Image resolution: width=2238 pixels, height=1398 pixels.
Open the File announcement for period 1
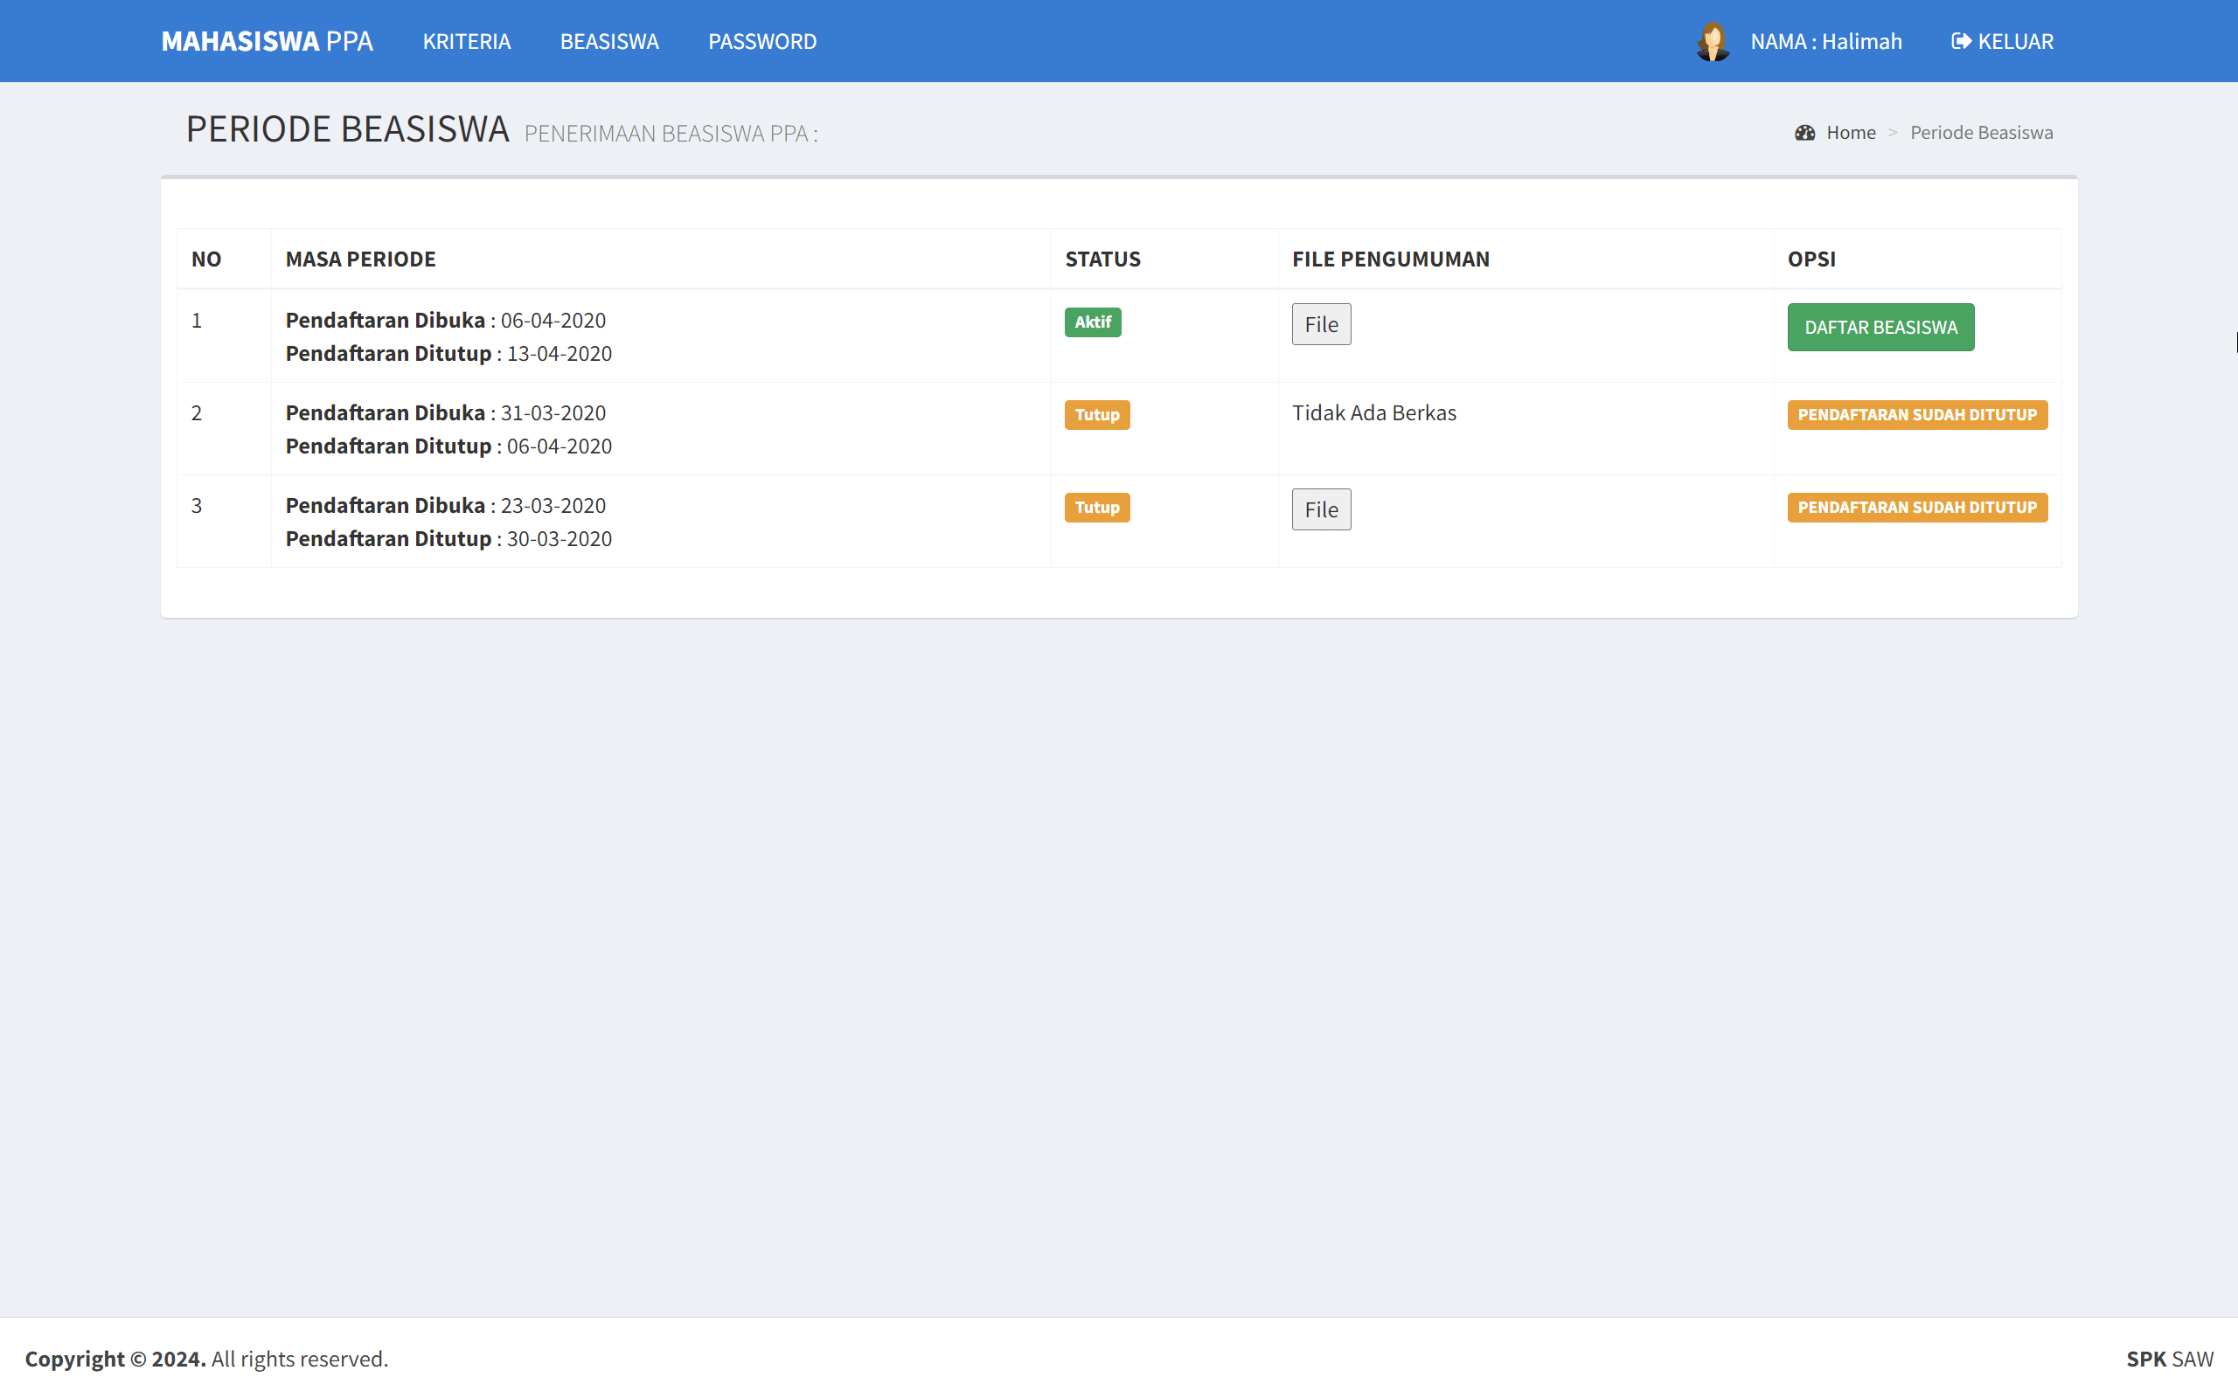(x=1321, y=323)
